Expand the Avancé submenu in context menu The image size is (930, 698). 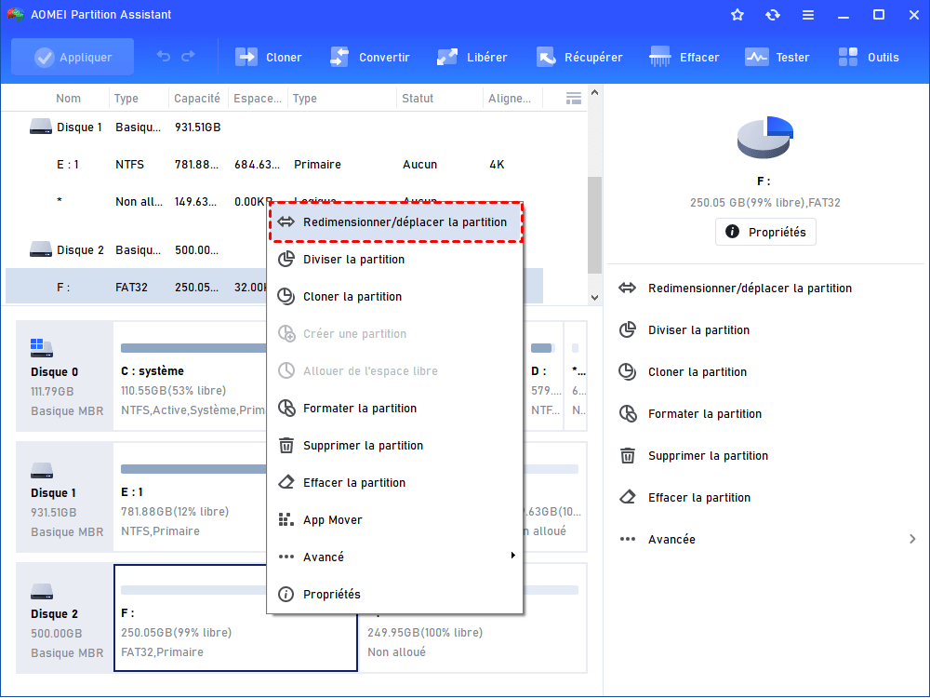click(395, 557)
